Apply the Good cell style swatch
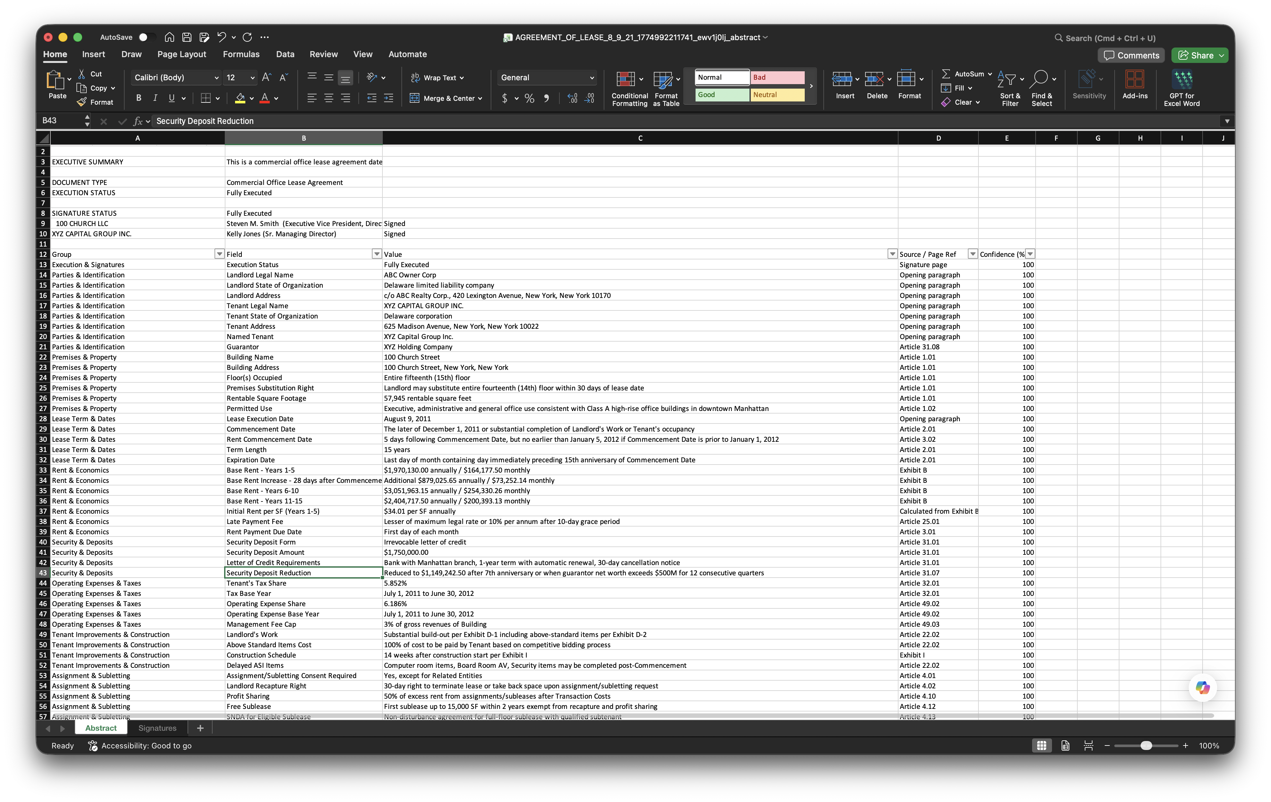The height and width of the screenshot is (802, 1271). click(x=722, y=95)
